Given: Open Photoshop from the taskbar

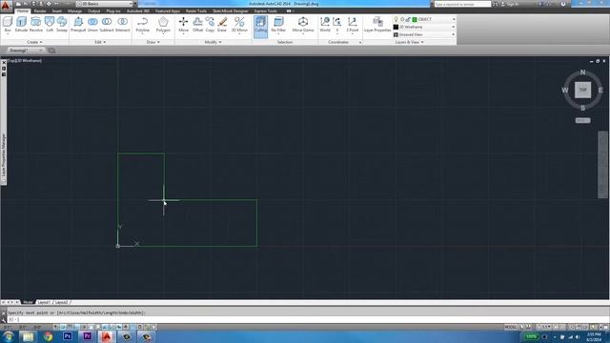Looking at the screenshot, I should pos(68,336).
